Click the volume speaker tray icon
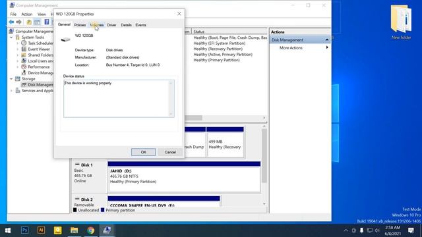 [x=377, y=230]
